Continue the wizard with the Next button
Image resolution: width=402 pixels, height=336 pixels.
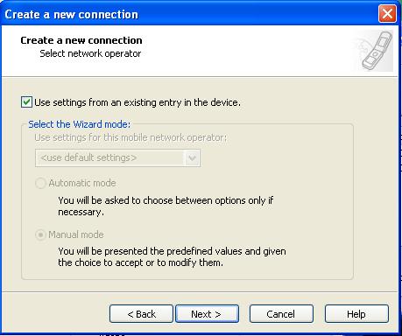(x=207, y=314)
